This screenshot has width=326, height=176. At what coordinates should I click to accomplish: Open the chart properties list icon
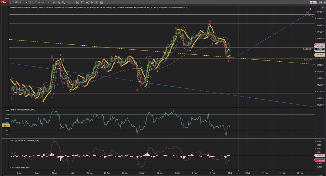point(102,2)
